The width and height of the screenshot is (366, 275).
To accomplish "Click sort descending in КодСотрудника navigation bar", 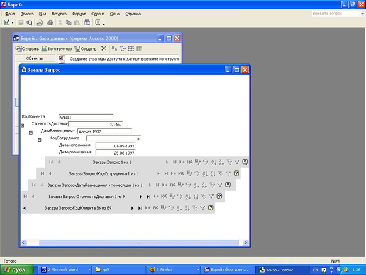I will click(x=213, y=173).
